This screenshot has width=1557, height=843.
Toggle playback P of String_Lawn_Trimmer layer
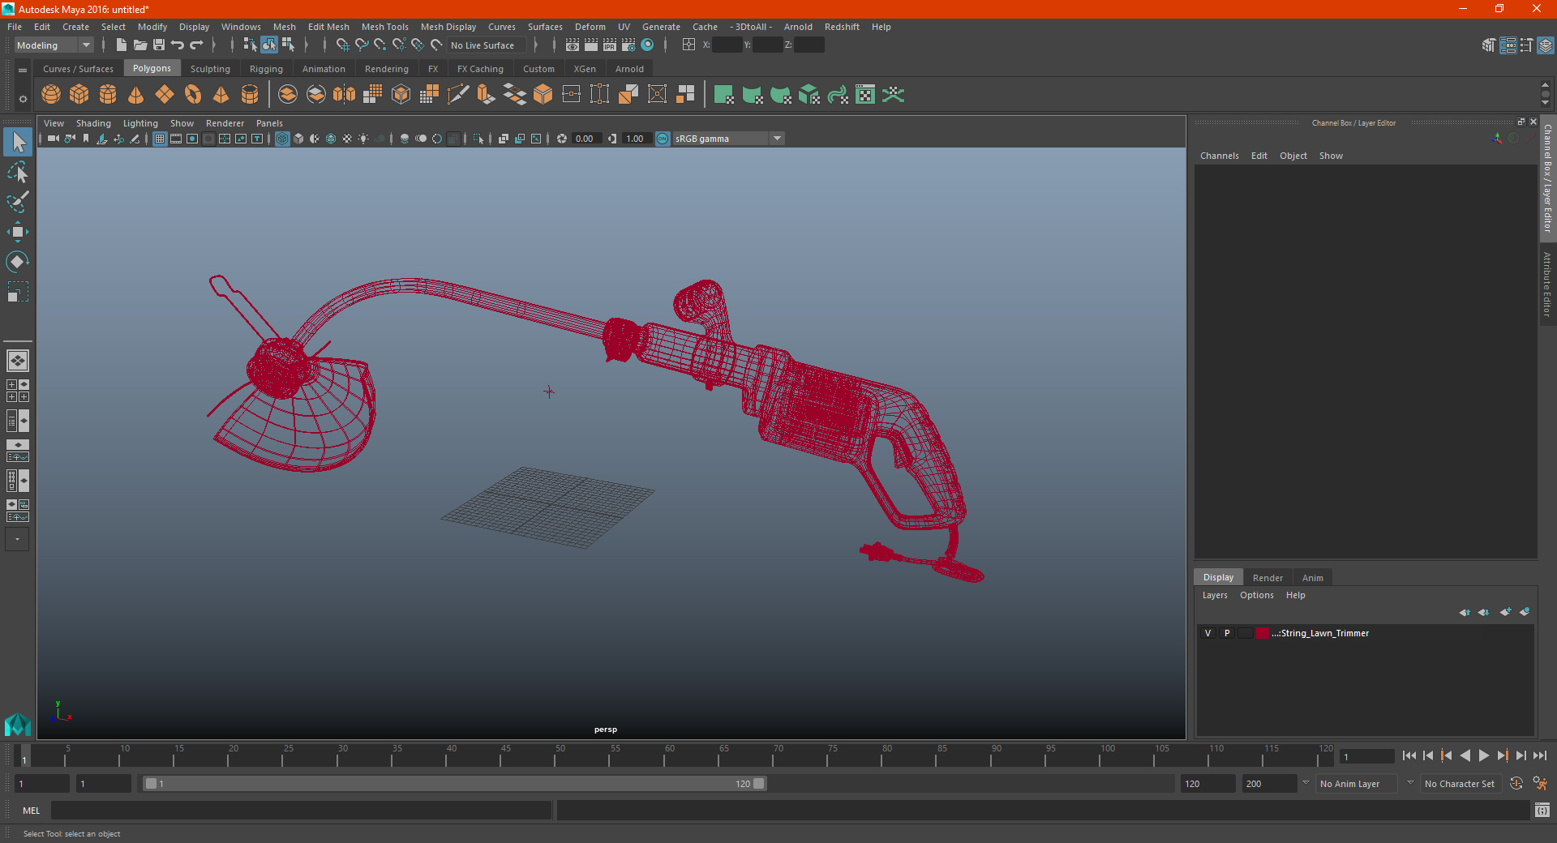pyautogui.click(x=1227, y=633)
